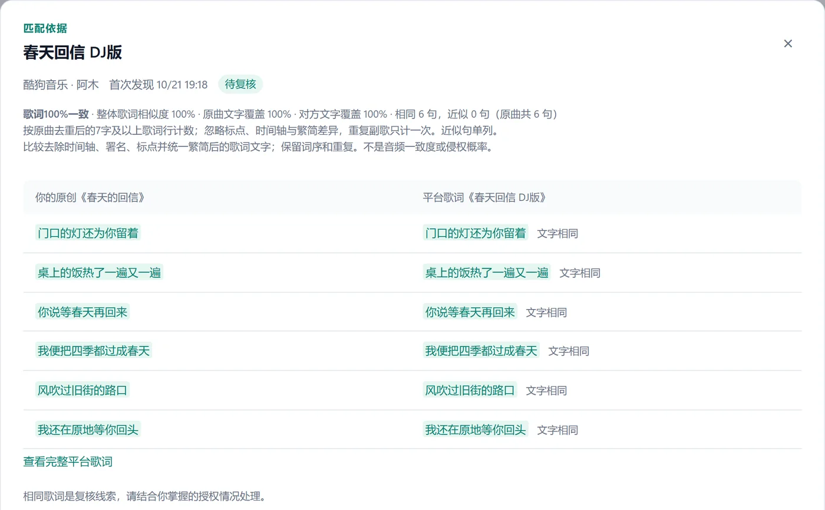Click the 酷狗音乐 · 阿木 source text
825x510 pixels.
pyautogui.click(x=61, y=85)
